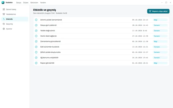Click the timestamp 09.10.2026 22:13

[140, 20]
